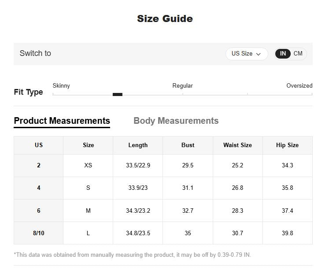Select the M size cell
The width and height of the screenshot is (318, 270).
(88, 211)
